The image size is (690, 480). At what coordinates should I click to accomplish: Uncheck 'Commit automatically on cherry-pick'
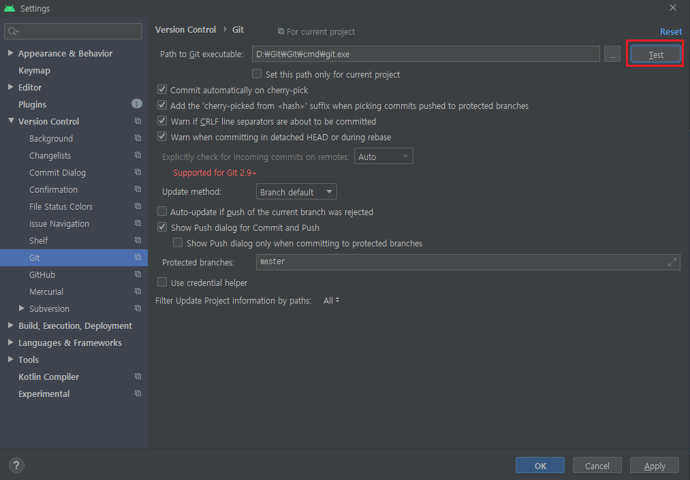pos(162,89)
